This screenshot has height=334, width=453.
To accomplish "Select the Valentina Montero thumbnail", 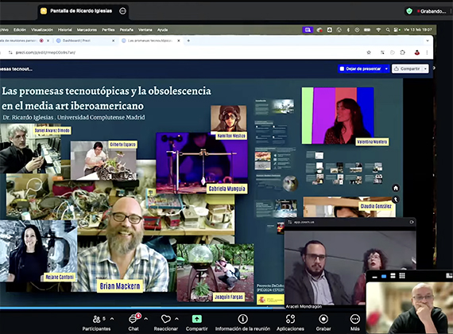I will (338, 115).
